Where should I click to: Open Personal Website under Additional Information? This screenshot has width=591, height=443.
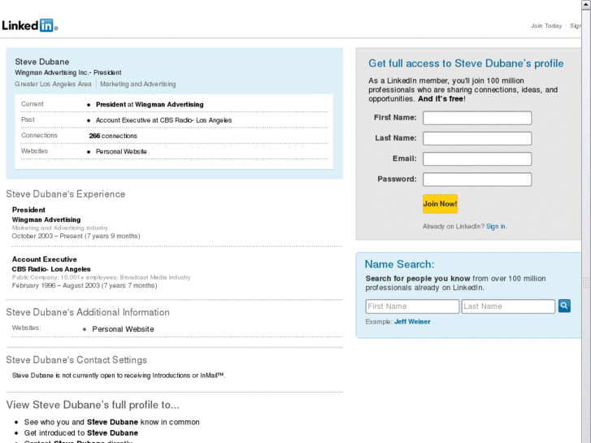[x=123, y=329]
